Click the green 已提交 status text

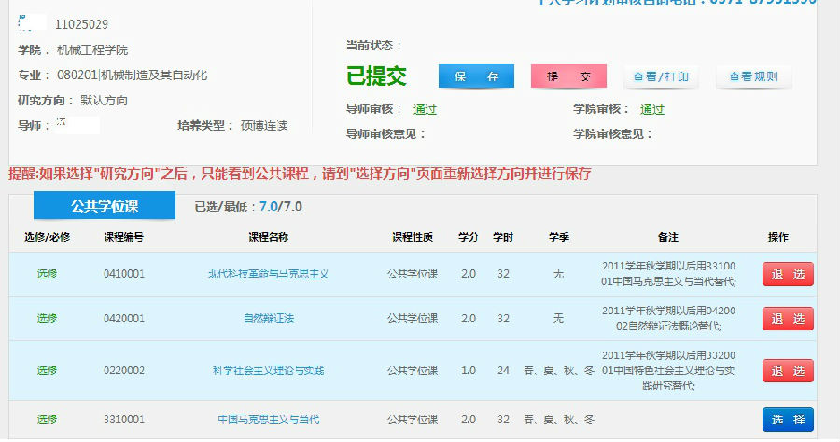pos(377,76)
